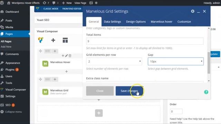Change column layout of the second row
Screen dimensions: 221x124
pos(48,79)
